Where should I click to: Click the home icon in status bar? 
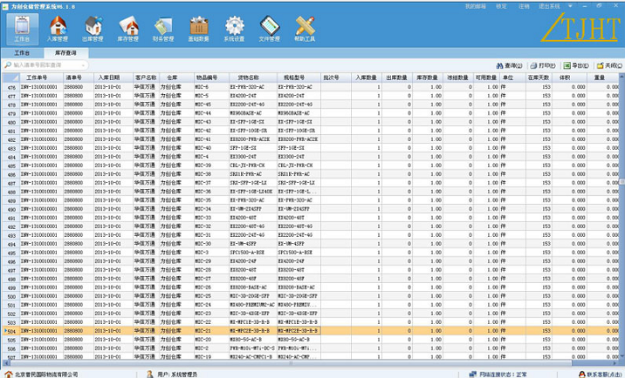(x=9, y=375)
